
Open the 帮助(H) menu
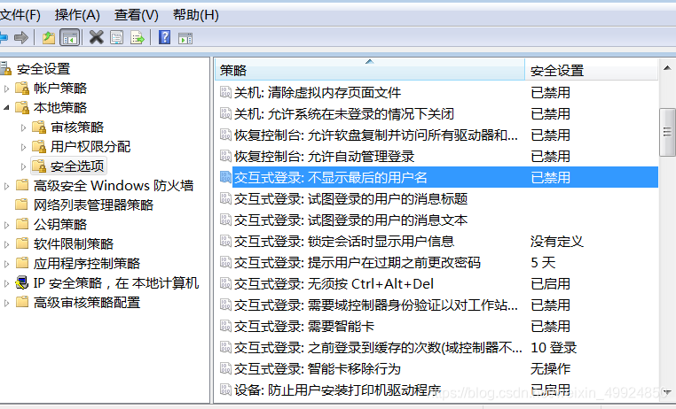(196, 15)
